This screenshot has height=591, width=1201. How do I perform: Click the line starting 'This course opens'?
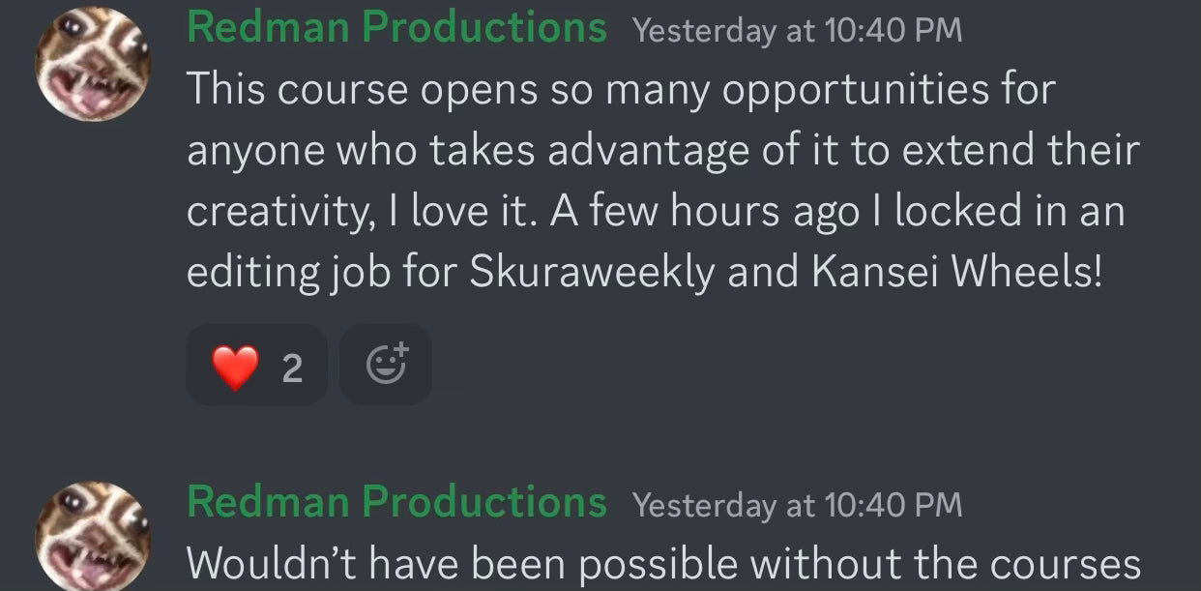(x=619, y=90)
